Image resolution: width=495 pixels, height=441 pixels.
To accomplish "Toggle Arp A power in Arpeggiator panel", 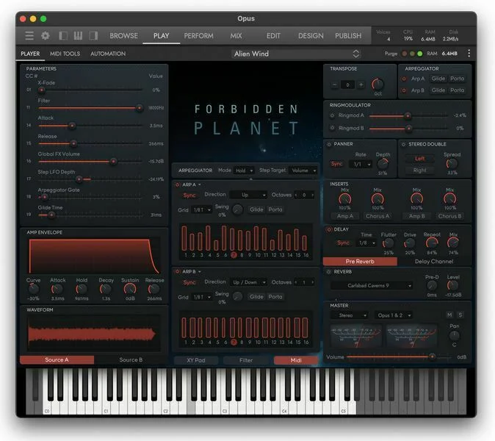I will (x=404, y=79).
